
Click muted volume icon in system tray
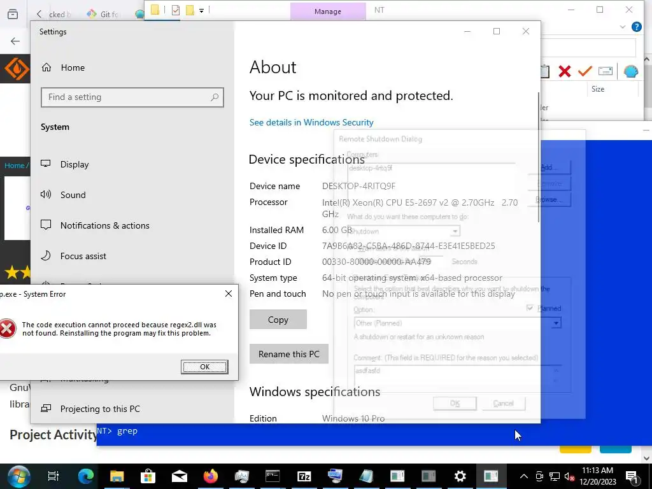[569, 476]
